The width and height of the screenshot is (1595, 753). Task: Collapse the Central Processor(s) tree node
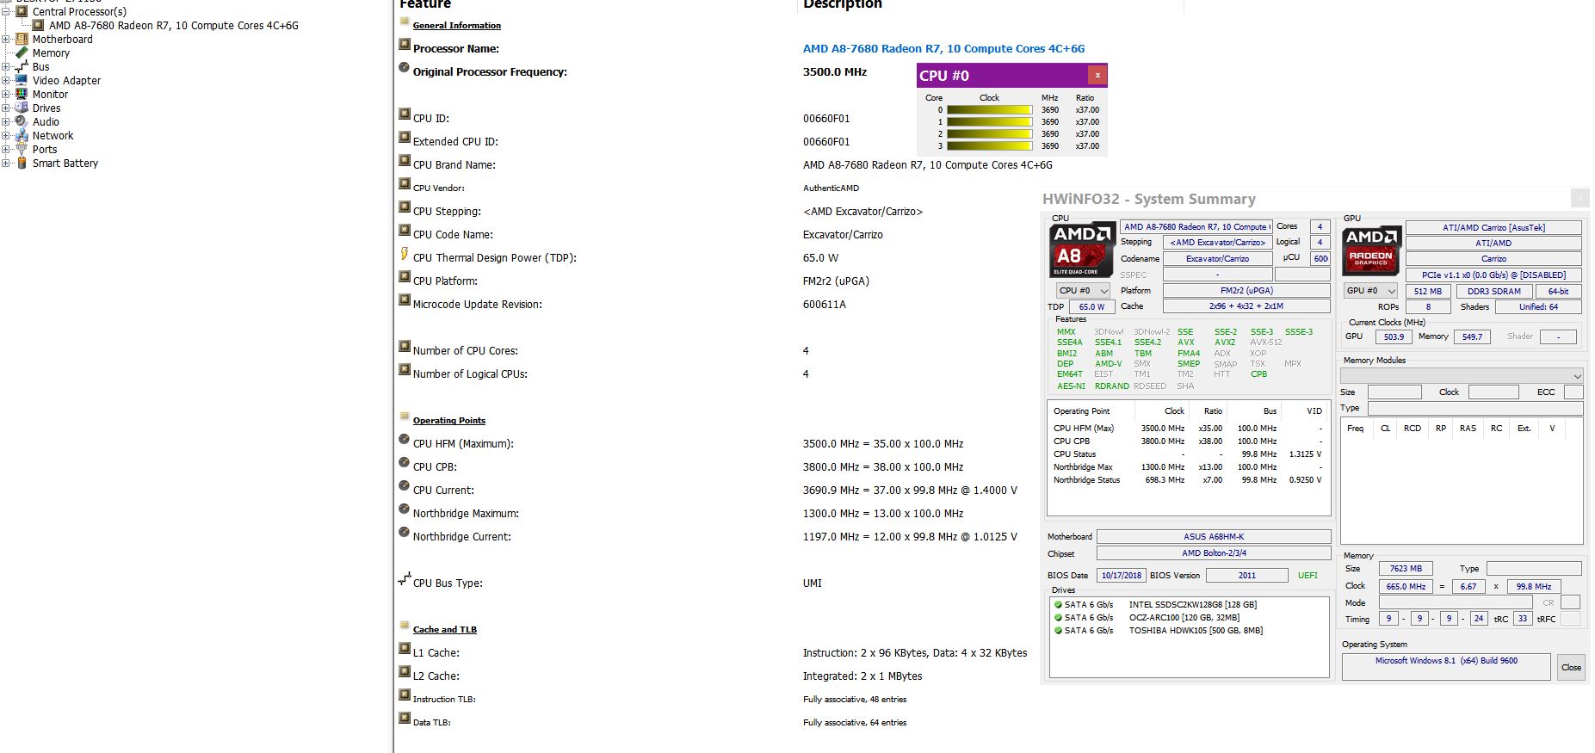(6, 11)
